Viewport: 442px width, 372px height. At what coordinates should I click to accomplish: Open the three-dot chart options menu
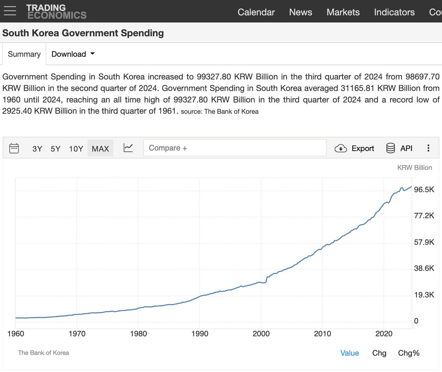428,148
